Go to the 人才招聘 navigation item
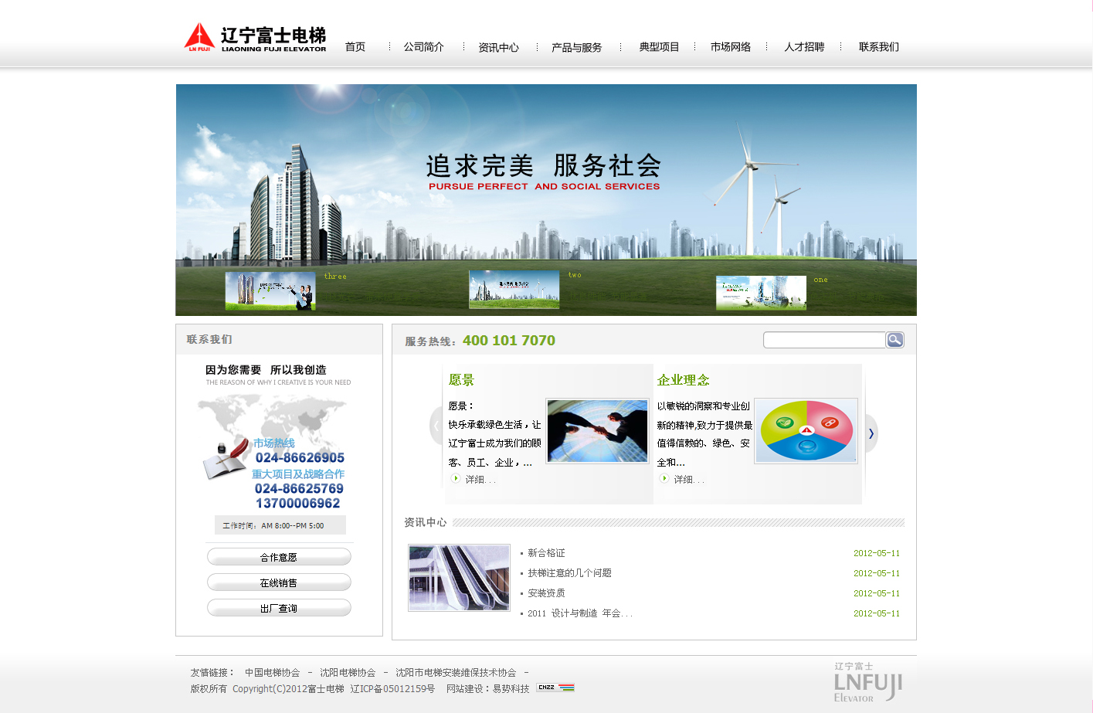The height and width of the screenshot is (713, 1093). (804, 47)
